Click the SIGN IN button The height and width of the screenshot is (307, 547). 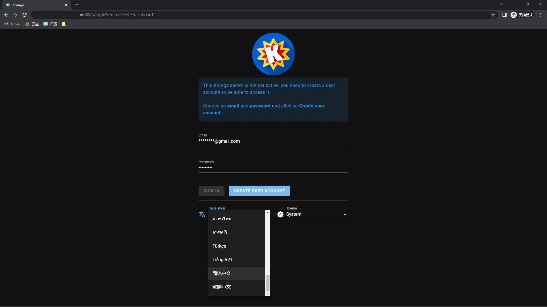pyautogui.click(x=211, y=191)
